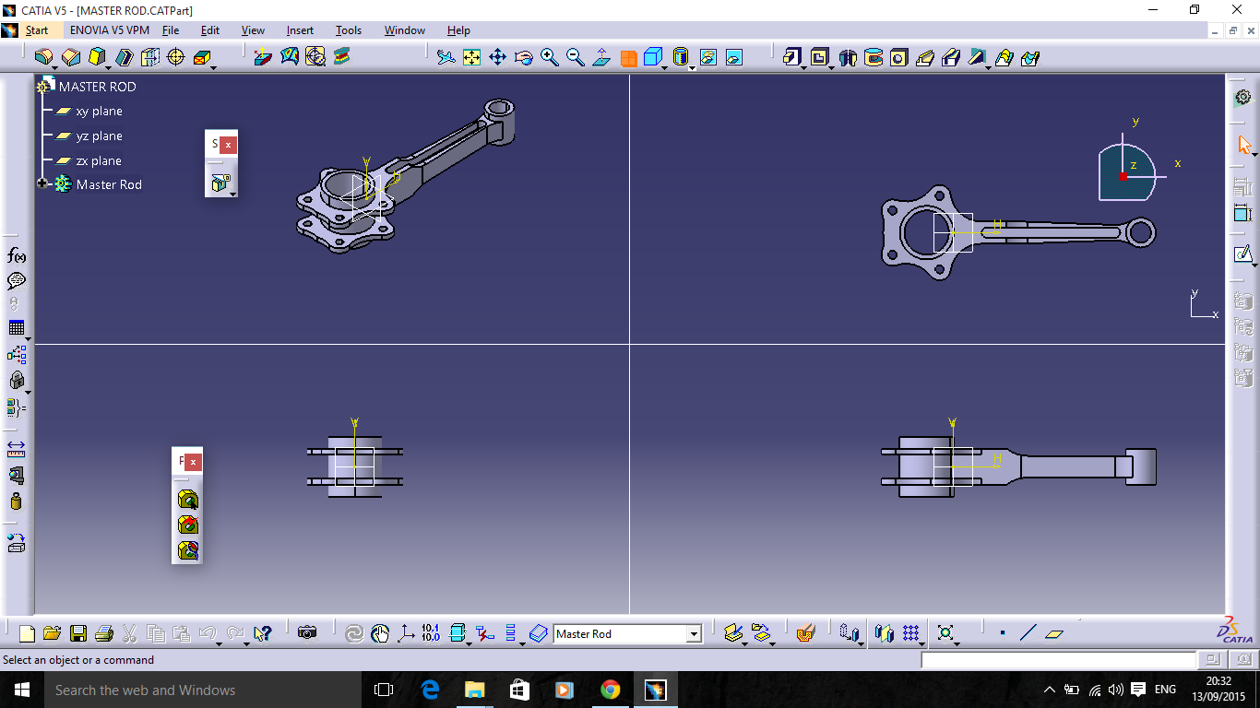This screenshot has height=708, width=1260.
Task: Close the small S floating toolbar
Action: point(228,145)
